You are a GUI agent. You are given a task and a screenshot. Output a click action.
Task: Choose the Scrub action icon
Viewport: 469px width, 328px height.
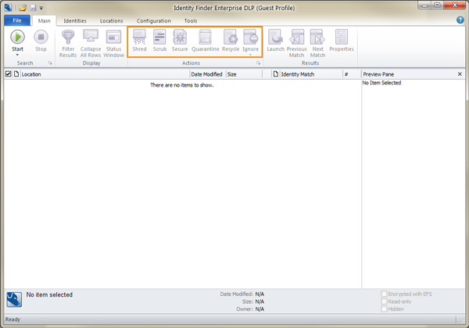pos(159,41)
